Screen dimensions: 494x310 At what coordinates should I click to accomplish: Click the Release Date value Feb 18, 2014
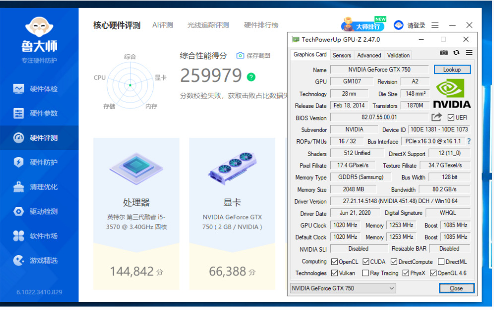[x=349, y=105]
